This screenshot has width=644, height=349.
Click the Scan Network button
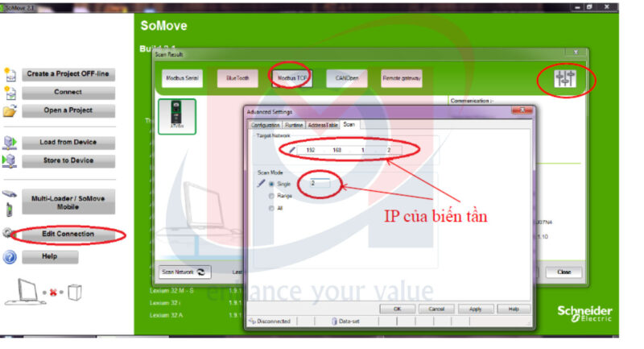(185, 272)
